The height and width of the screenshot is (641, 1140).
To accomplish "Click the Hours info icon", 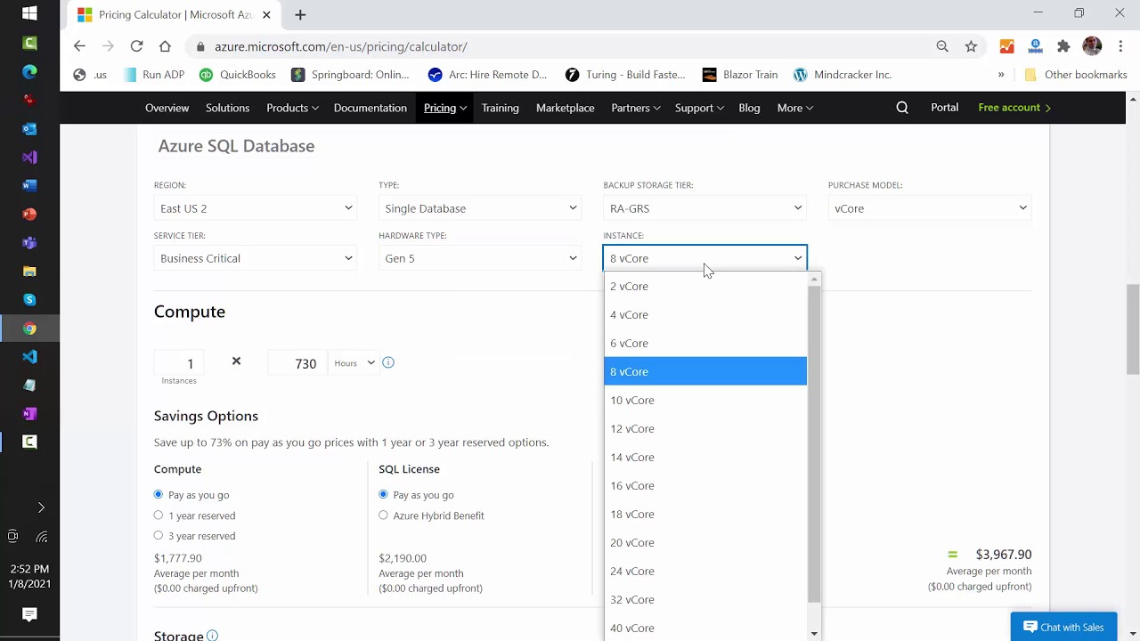I will pos(388,362).
